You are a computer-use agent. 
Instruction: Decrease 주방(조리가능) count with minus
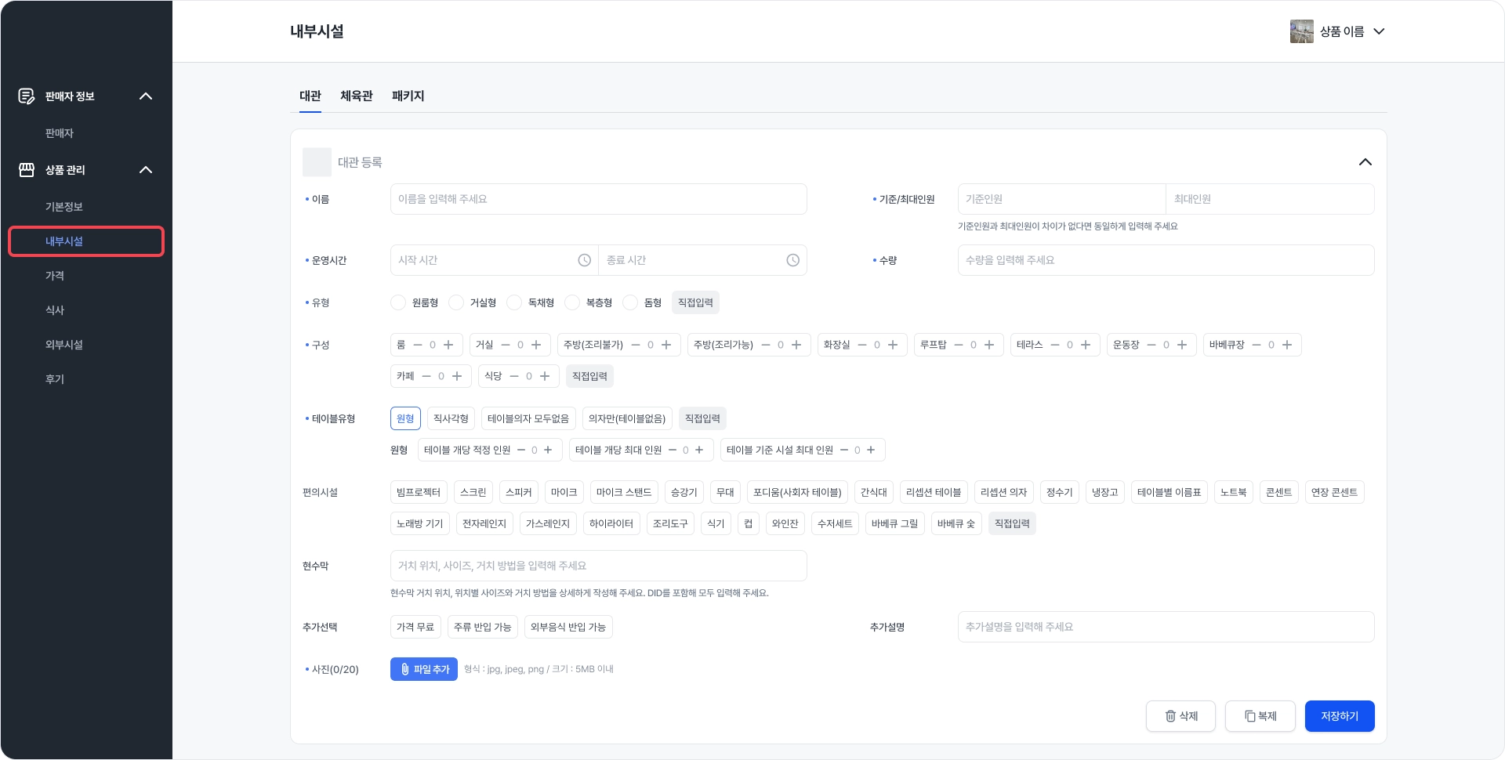coord(766,345)
